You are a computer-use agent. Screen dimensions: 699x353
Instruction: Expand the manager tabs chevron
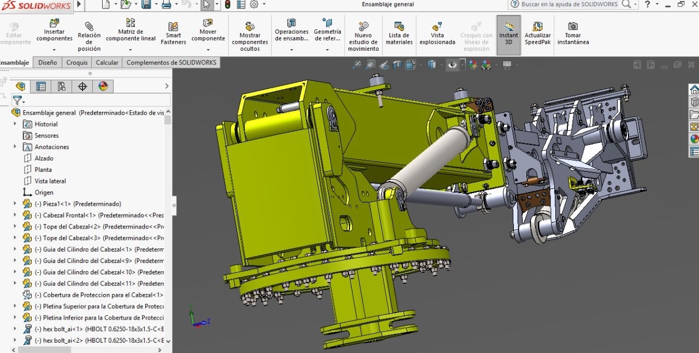(167, 86)
